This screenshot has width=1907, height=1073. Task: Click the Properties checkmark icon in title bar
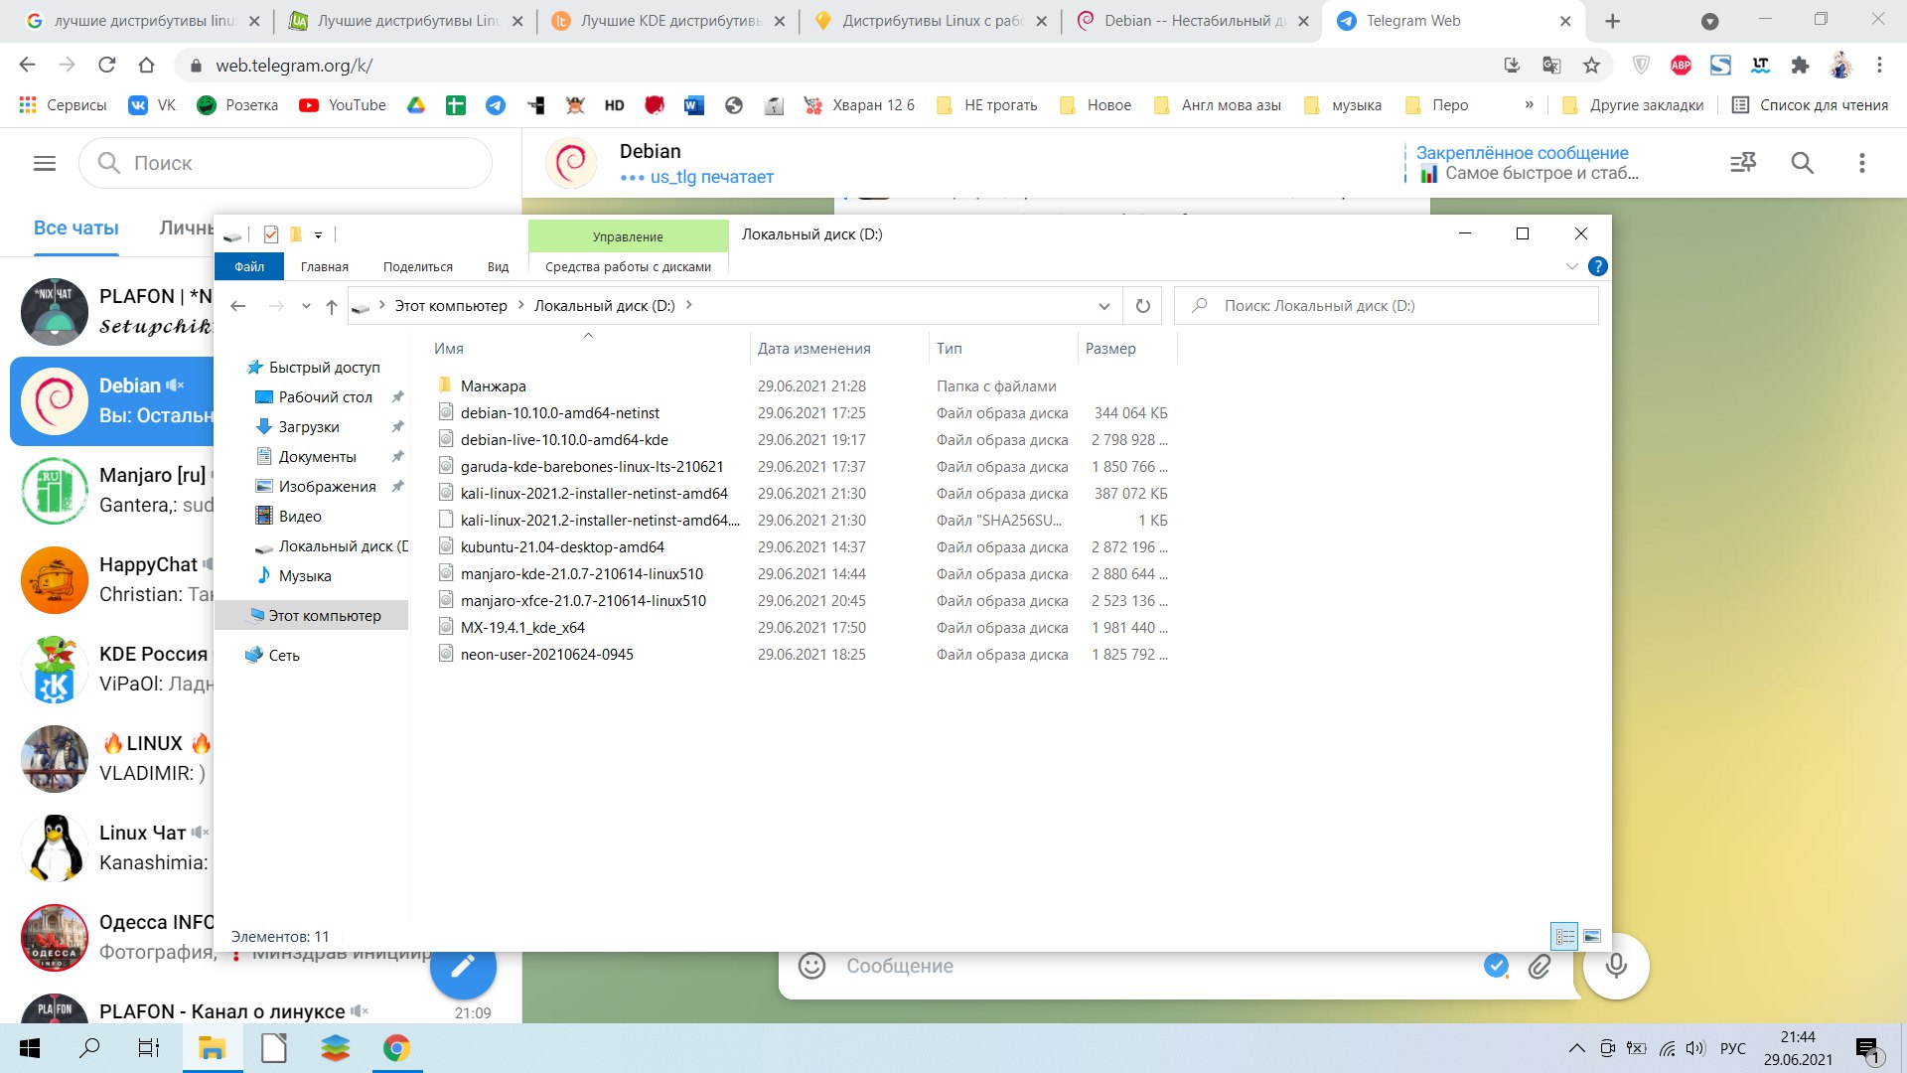click(271, 234)
